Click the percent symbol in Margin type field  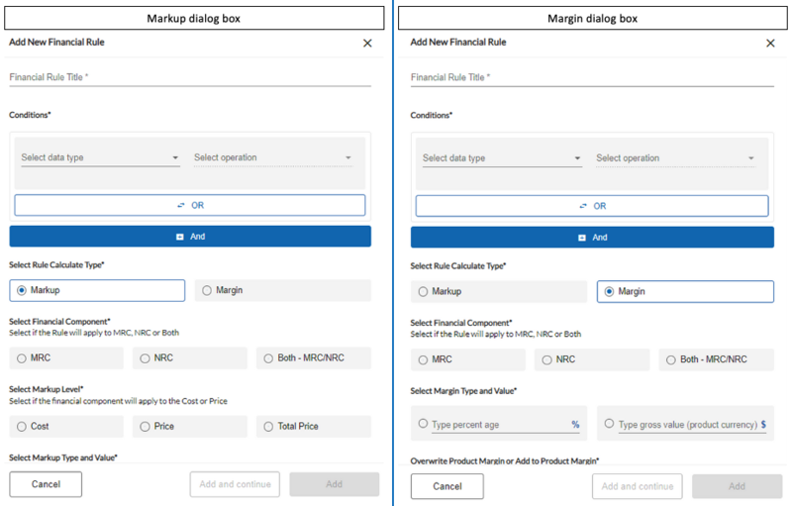click(x=575, y=425)
